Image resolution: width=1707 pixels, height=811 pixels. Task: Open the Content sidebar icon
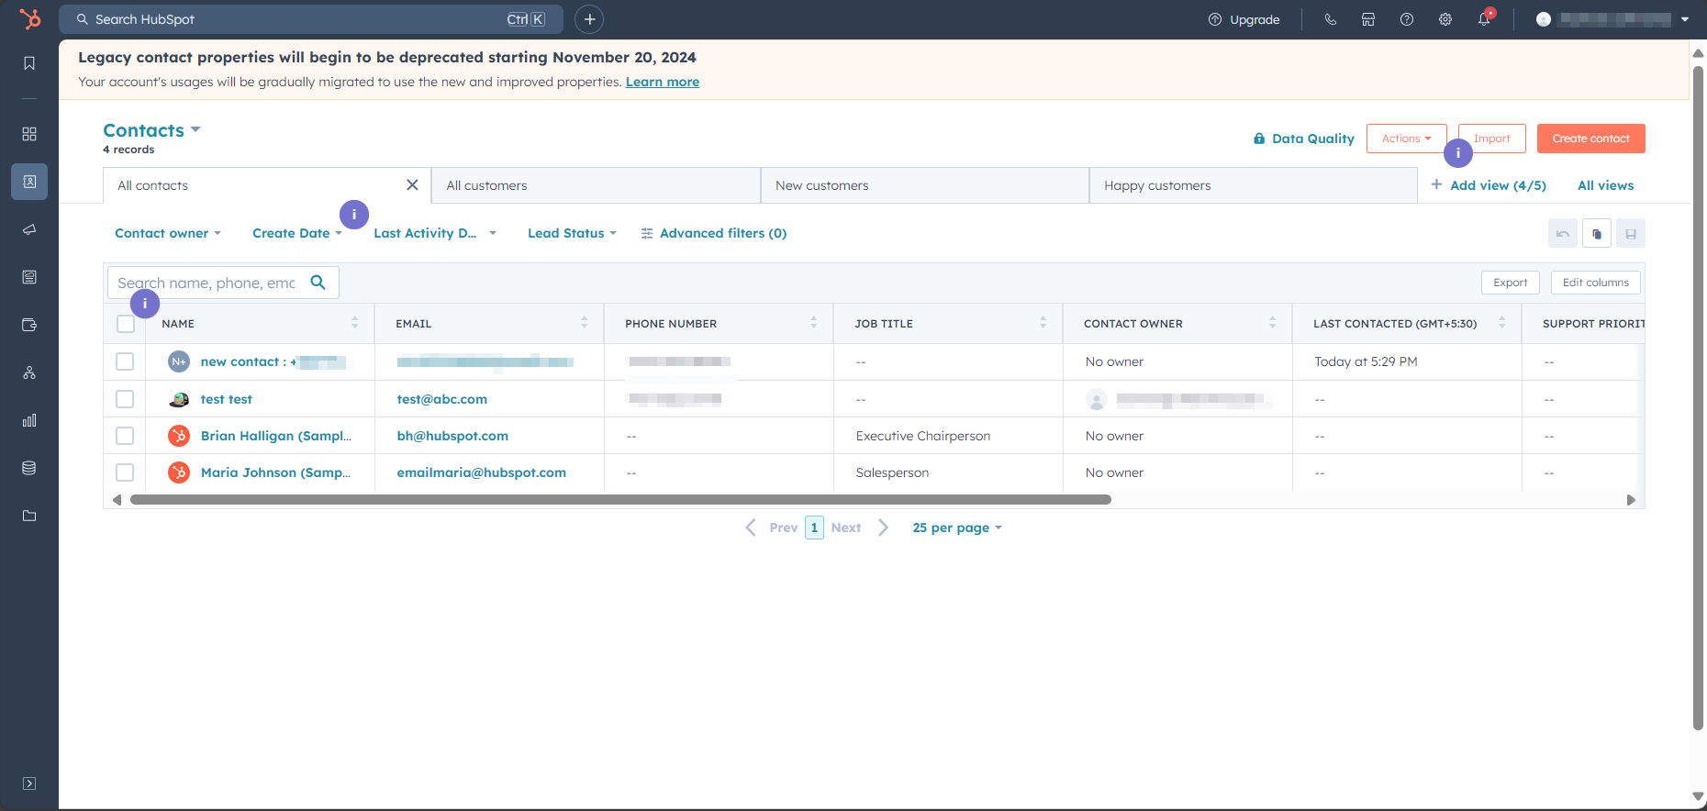(x=29, y=277)
